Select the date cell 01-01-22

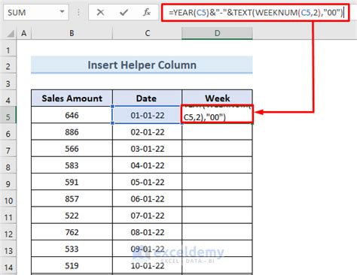[148, 115]
